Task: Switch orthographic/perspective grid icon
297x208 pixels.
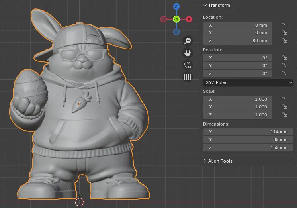Action: 188,77
